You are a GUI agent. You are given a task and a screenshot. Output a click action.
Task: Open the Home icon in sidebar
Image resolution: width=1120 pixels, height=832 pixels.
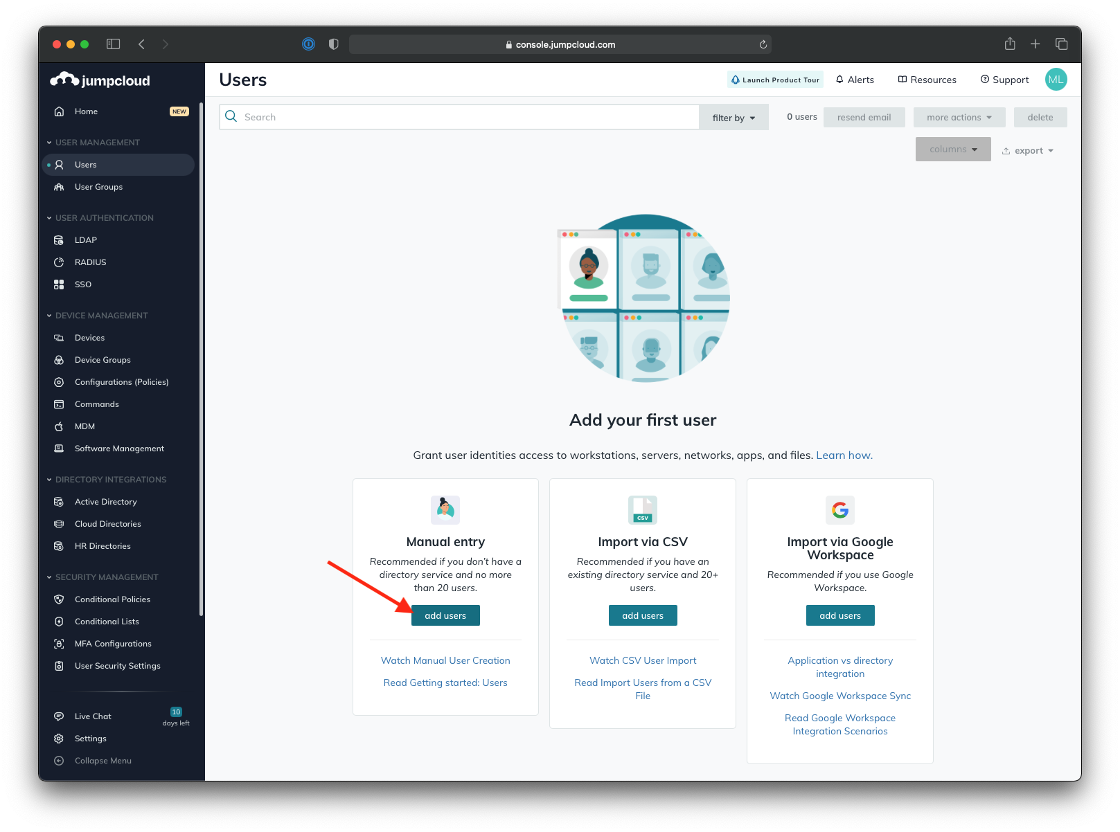[x=59, y=111]
